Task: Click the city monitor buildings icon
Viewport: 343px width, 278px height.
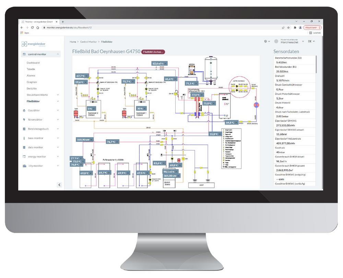Action: (24, 166)
